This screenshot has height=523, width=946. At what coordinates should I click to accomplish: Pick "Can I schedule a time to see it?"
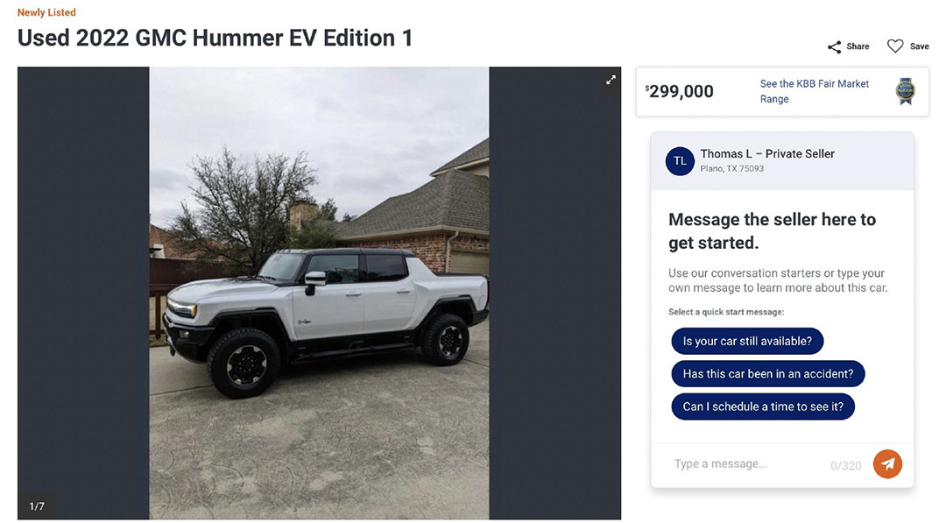pos(762,406)
